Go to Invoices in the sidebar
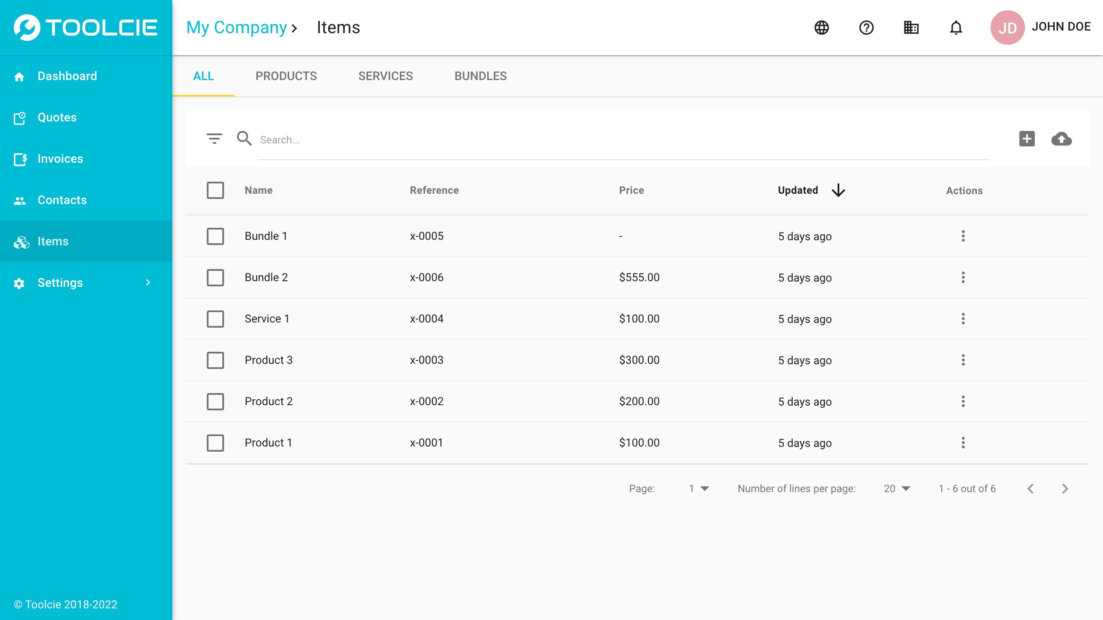This screenshot has height=620, width=1103. (x=60, y=159)
